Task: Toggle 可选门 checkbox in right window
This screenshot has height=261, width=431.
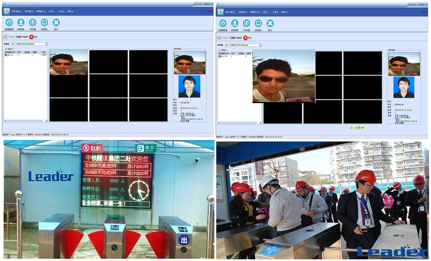Action: (219, 50)
